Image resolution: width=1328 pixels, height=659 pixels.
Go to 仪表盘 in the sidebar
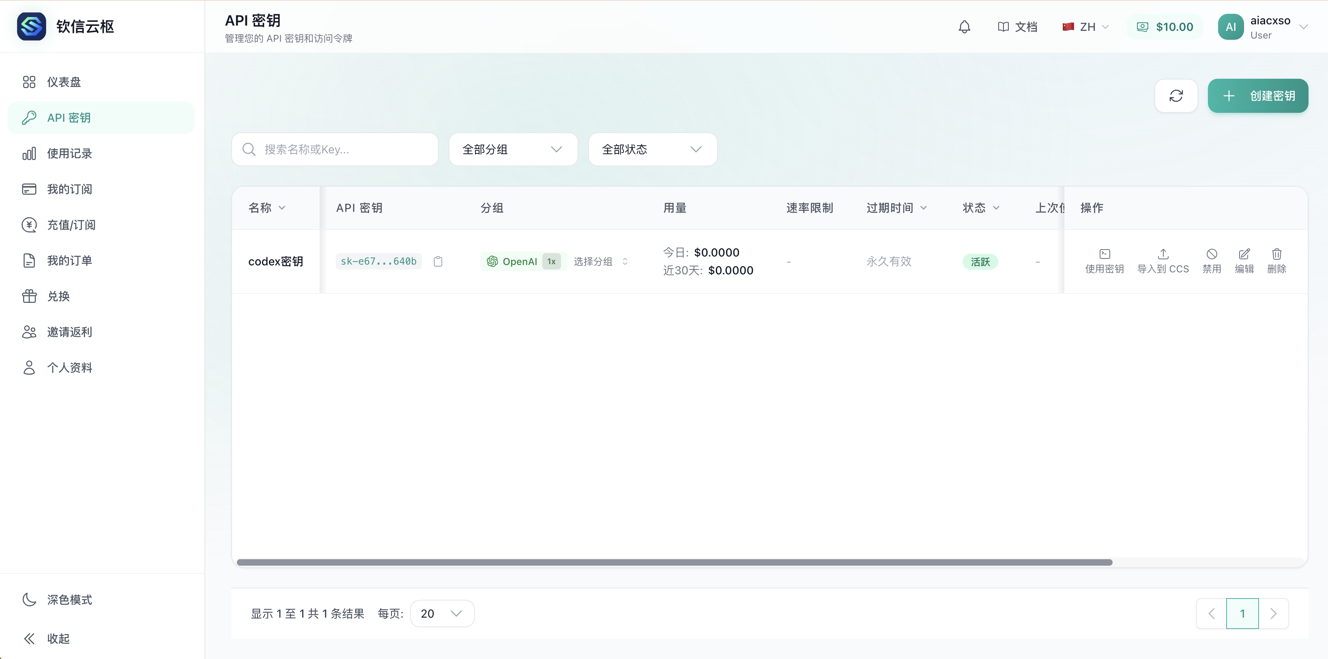(x=101, y=82)
